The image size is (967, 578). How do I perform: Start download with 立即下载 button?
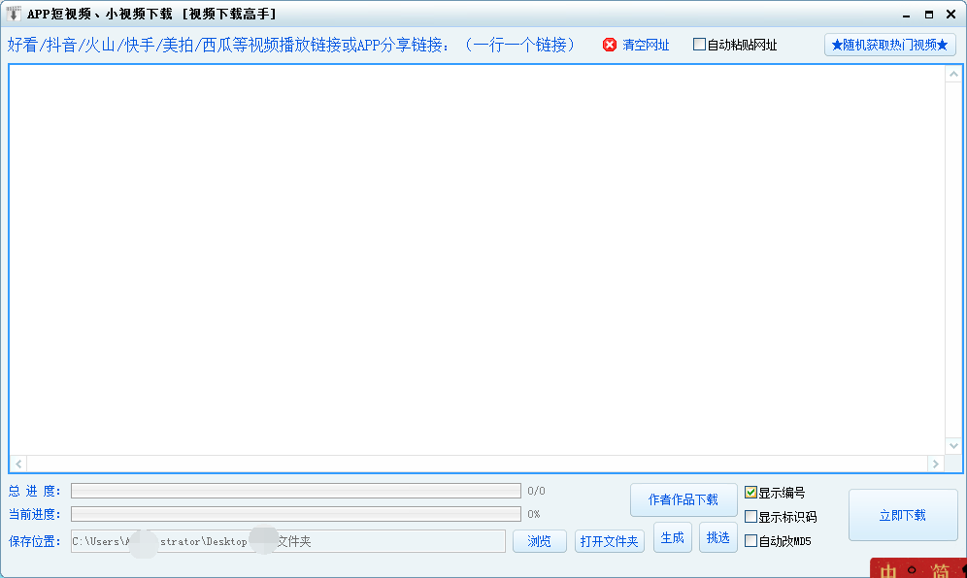point(903,515)
